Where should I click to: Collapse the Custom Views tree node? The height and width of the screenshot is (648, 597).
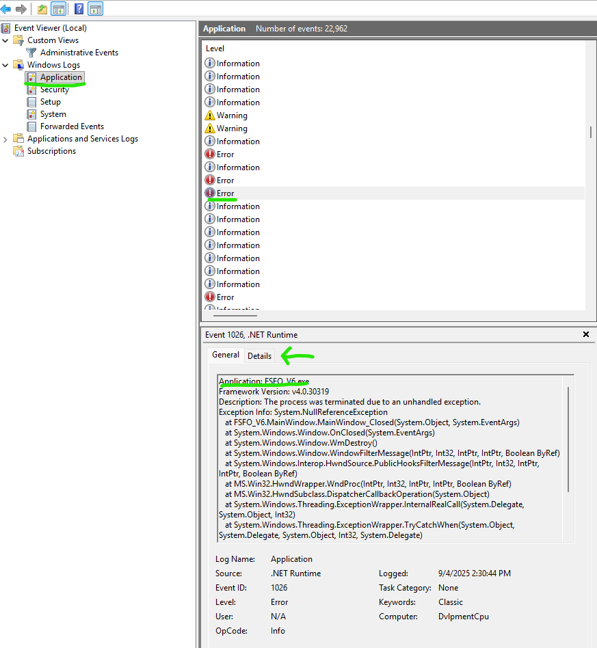point(6,40)
